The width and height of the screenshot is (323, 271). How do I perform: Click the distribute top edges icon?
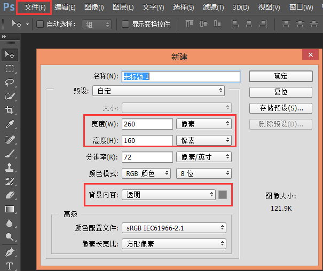[x=286, y=24]
